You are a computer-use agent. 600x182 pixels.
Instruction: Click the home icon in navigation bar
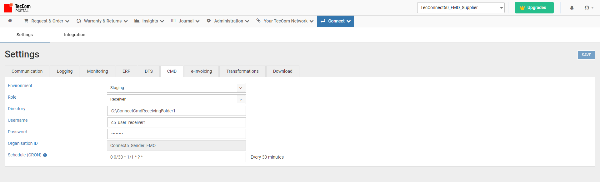10,21
